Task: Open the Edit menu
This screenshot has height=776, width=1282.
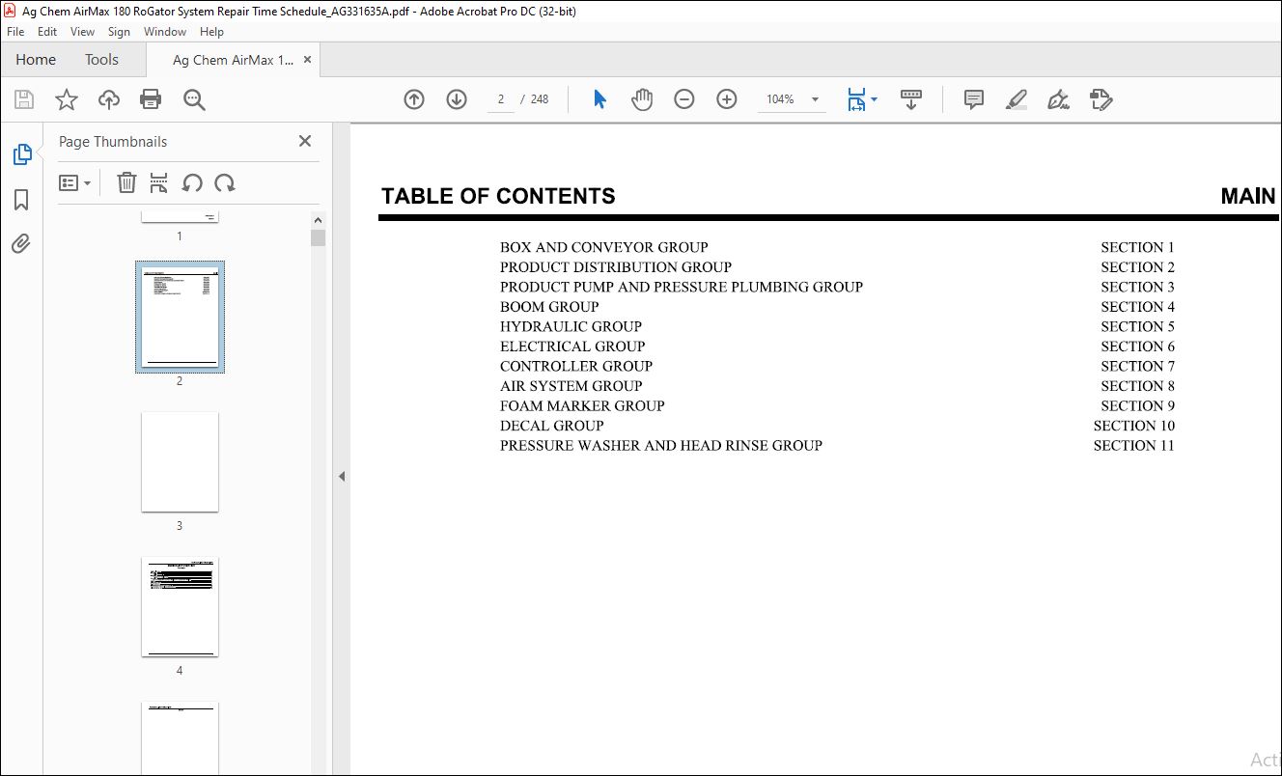Action: click(x=47, y=32)
